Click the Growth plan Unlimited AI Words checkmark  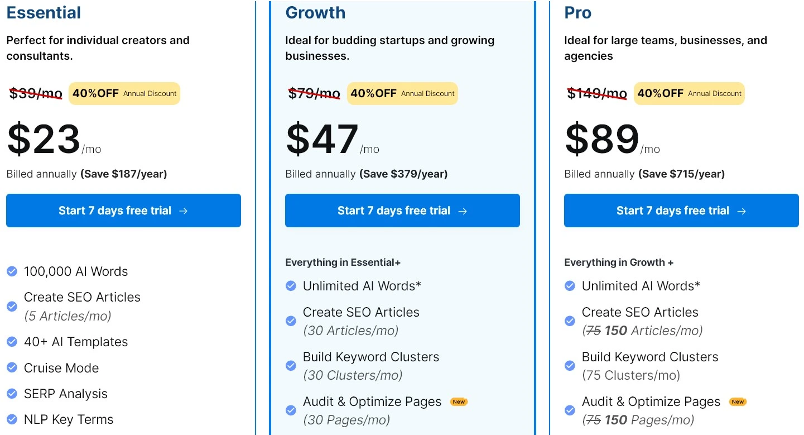click(x=291, y=286)
